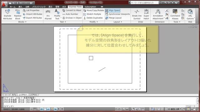
Task: Click the Explode Attributes tool
Action: tap(7, 14)
